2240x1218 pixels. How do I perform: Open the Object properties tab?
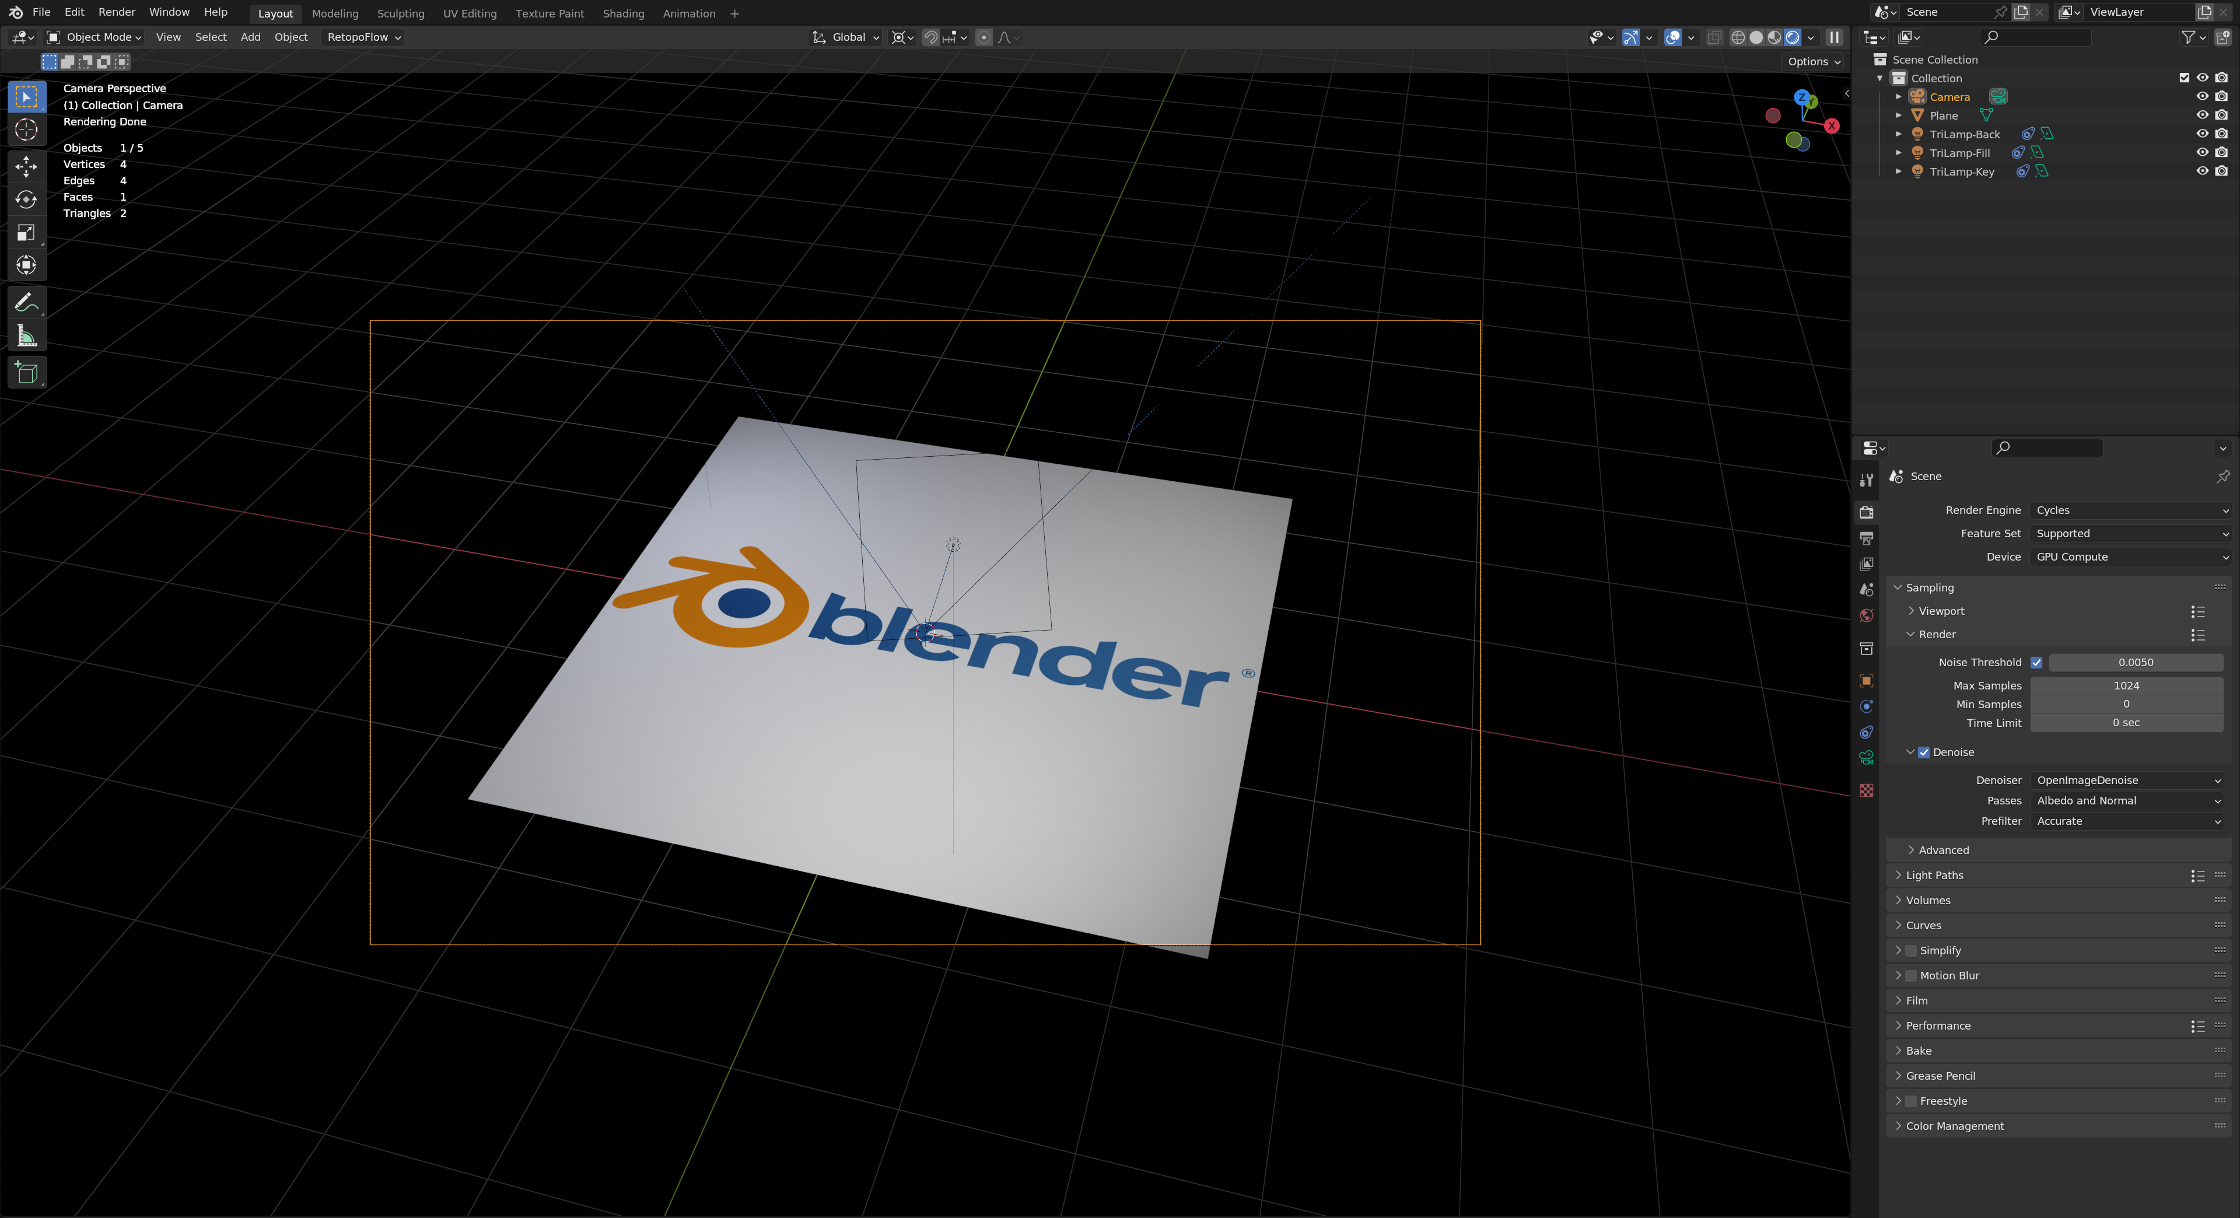[x=1866, y=681]
